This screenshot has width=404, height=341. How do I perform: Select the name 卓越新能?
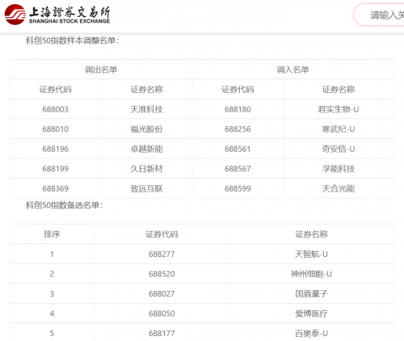point(146,149)
